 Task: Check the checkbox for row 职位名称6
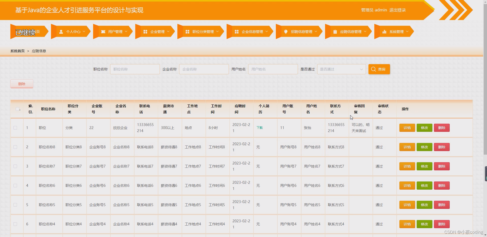pyautogui.click(x=15, y=186)
